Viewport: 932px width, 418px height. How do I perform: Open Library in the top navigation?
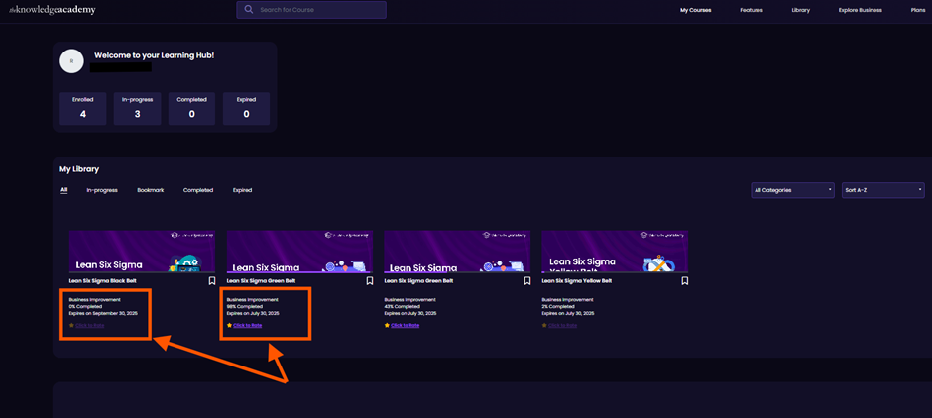click(801, 10)
